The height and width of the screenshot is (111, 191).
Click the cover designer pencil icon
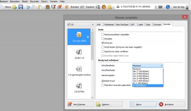[x=53, y=7]
